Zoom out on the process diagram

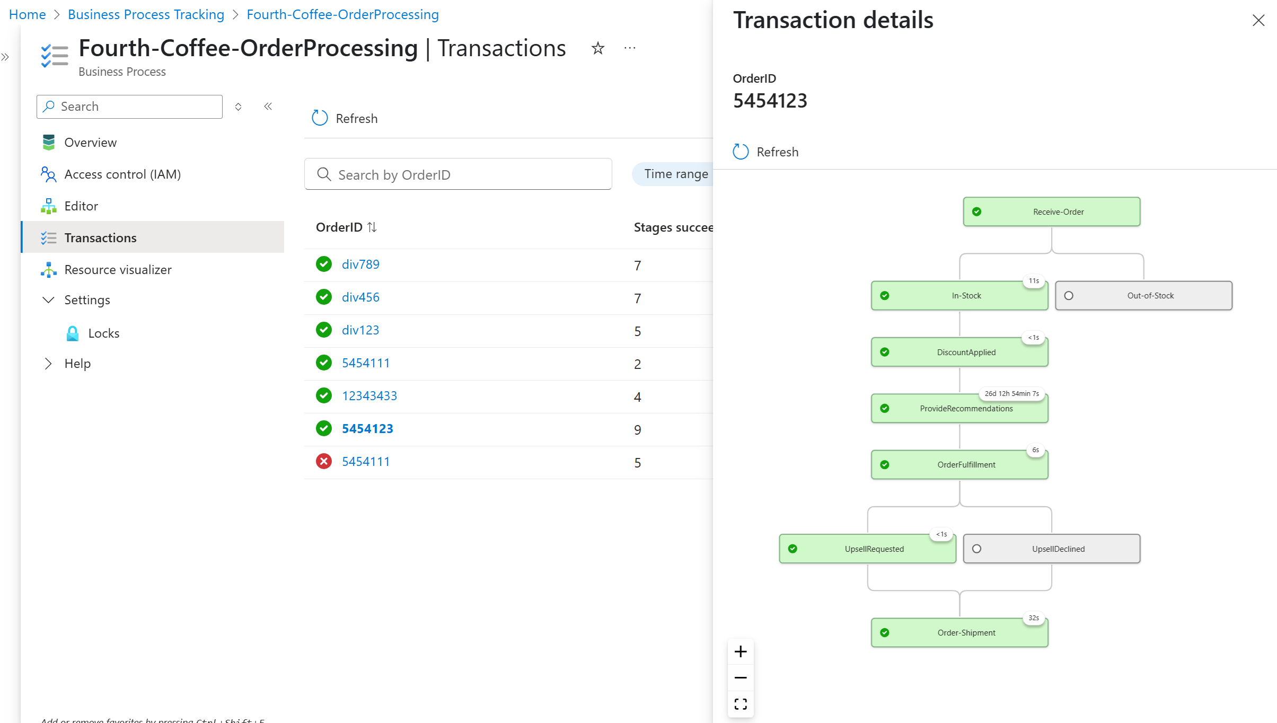click(741, 677)
